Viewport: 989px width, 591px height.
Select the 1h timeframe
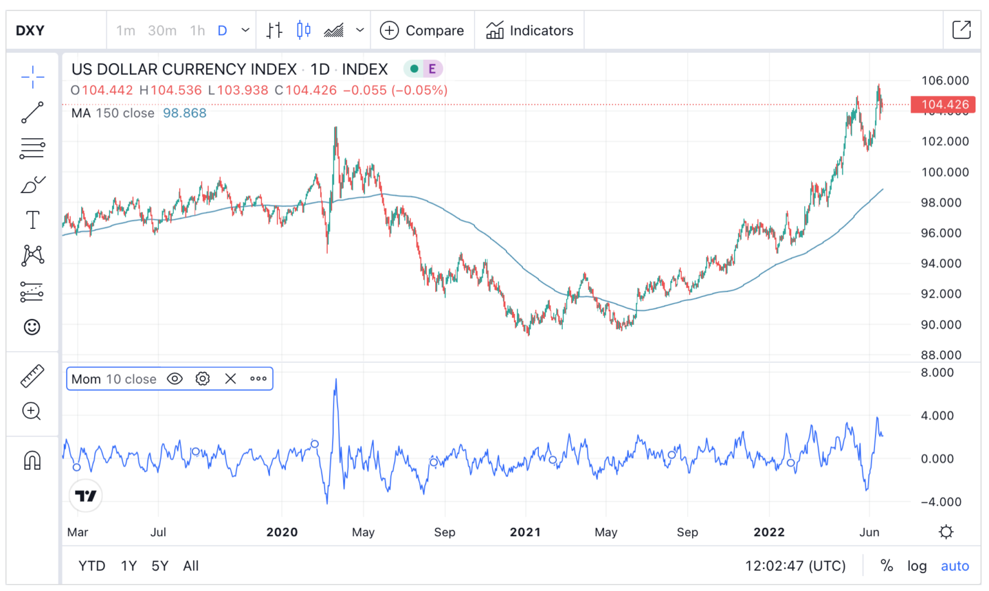(196, 30)
